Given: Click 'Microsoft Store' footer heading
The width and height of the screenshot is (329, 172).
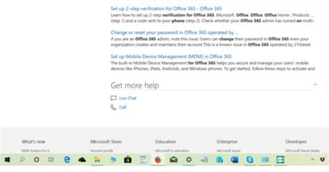Looking at the screenshot, I should point(106,142).
